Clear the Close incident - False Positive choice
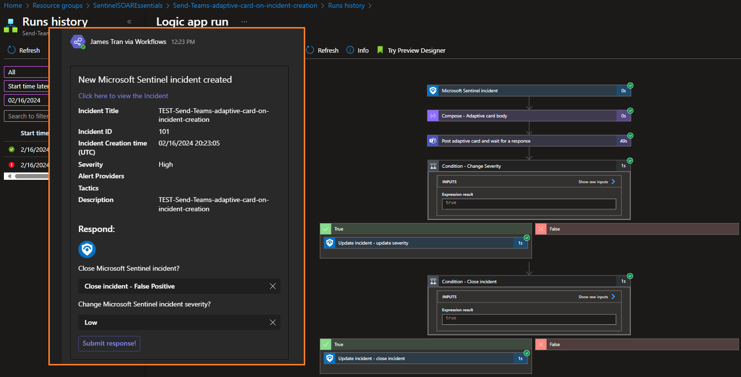Screen dimensions: 741x377 click(273, 286)
